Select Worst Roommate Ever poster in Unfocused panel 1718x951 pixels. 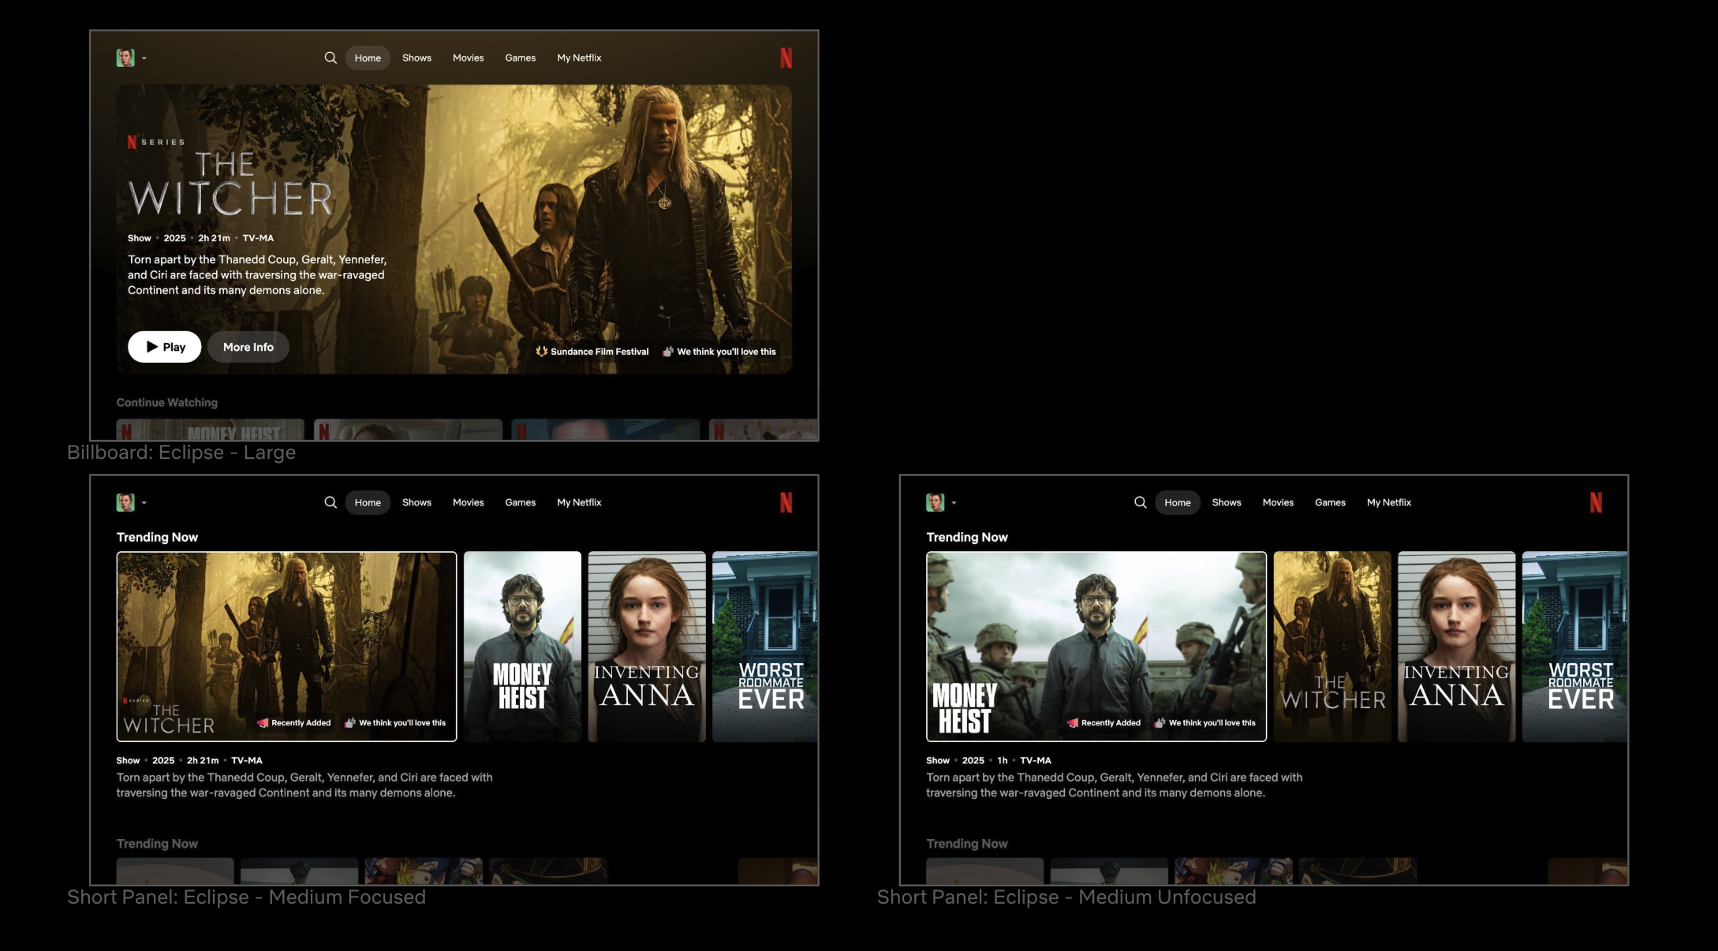(x=1574, y=647)
